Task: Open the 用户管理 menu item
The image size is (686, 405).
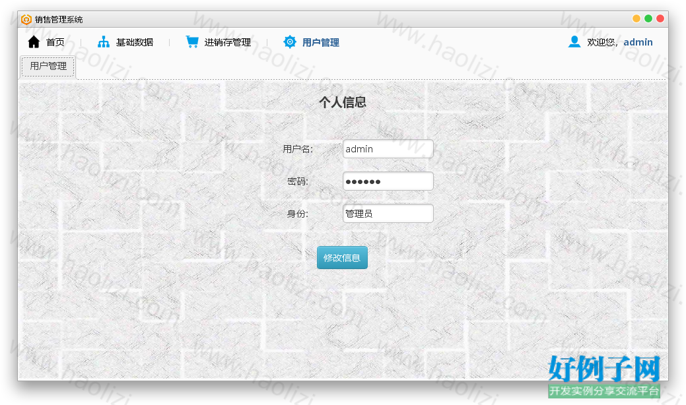Action: (321, 42)
